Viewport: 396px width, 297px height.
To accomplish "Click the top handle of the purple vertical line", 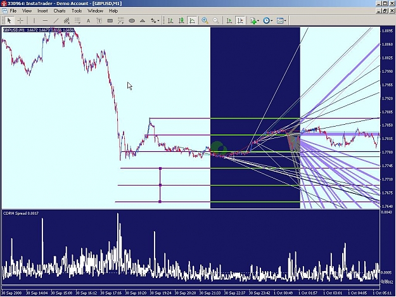I will 160,168.
